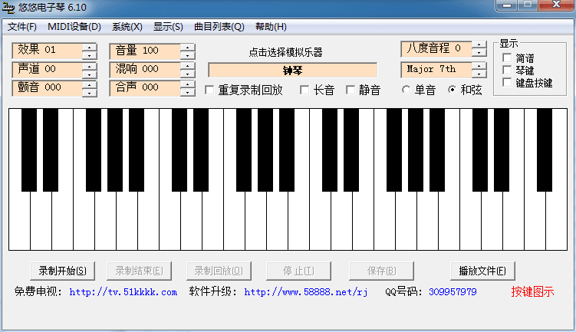This screenshot has height=332, width=576.
Task: Step Major 7th chord type down
Action: point(479,74)
